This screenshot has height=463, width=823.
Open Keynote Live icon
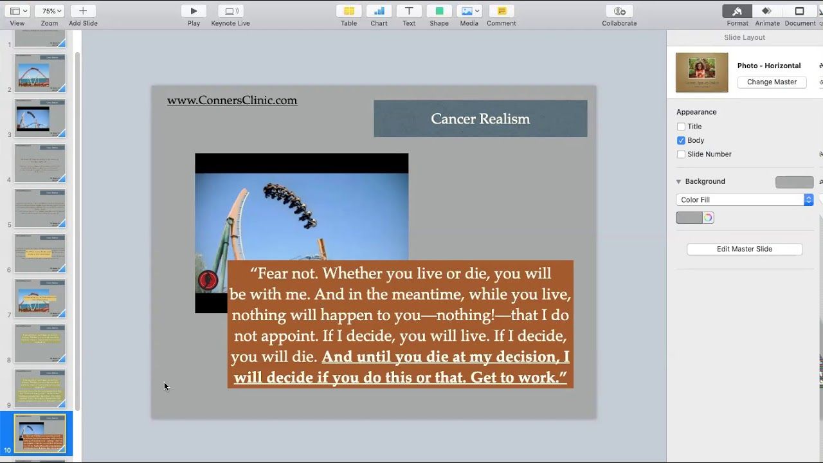pyautogui.click(x=230, y=11)
